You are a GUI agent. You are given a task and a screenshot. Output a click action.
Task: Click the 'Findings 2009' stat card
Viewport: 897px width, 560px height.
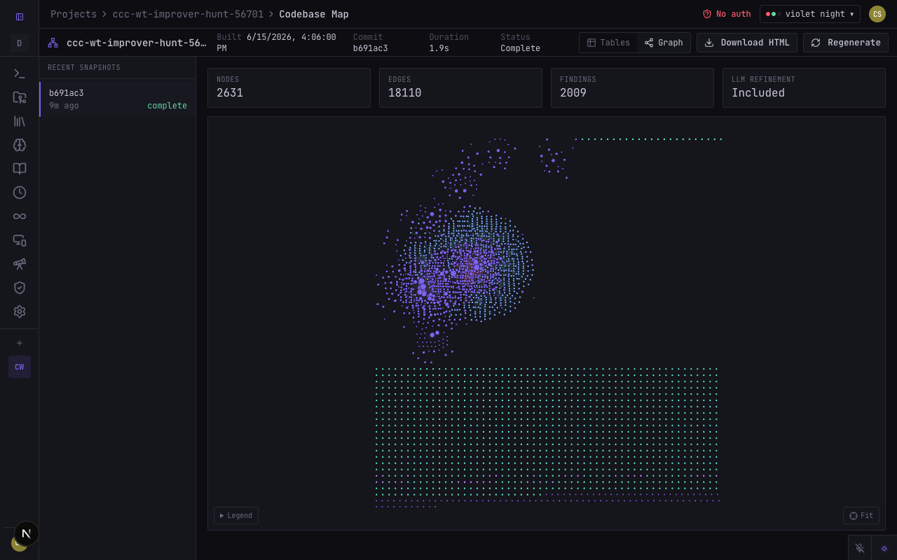coord(632,87)
